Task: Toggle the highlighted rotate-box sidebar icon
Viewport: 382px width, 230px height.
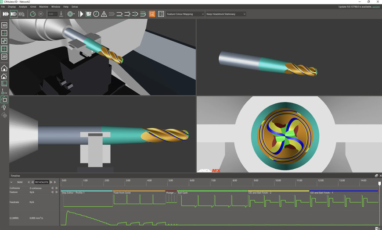Action: click(x=4, y=99)
